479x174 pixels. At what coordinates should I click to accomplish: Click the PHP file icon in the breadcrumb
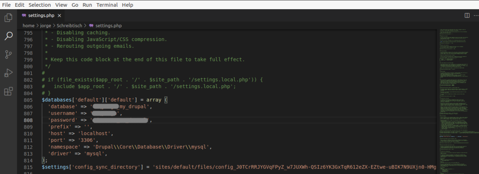tap(91, 25)
